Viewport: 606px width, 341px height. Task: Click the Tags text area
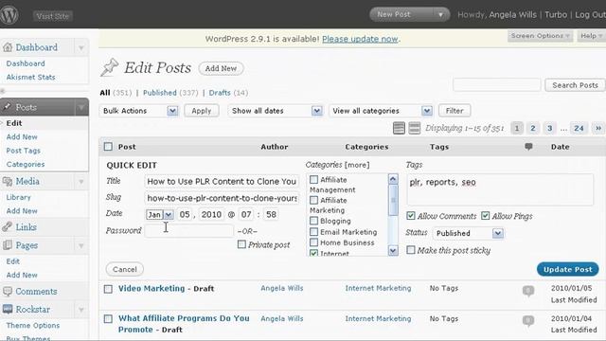[x=500, y=189]
